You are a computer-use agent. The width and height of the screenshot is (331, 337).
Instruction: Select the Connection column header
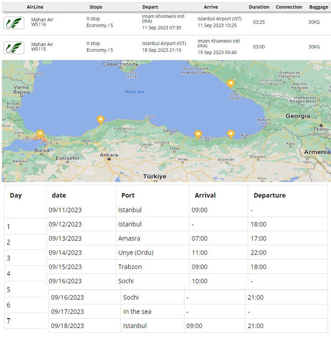point(288,7)
